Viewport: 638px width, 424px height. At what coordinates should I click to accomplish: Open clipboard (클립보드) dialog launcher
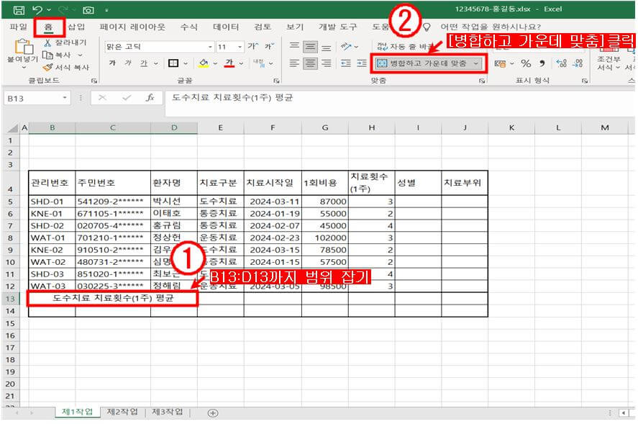[x=94, y=81]
